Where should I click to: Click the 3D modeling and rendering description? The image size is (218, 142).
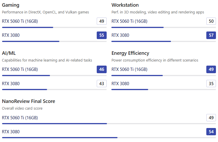tap(158, 12)
